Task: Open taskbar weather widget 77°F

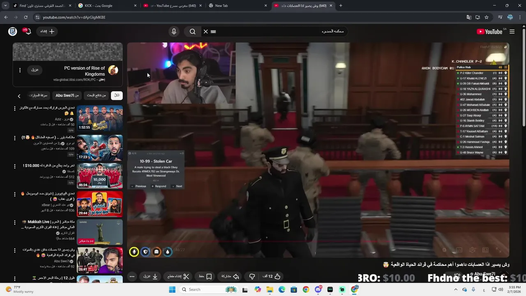Action: [19, 289]
